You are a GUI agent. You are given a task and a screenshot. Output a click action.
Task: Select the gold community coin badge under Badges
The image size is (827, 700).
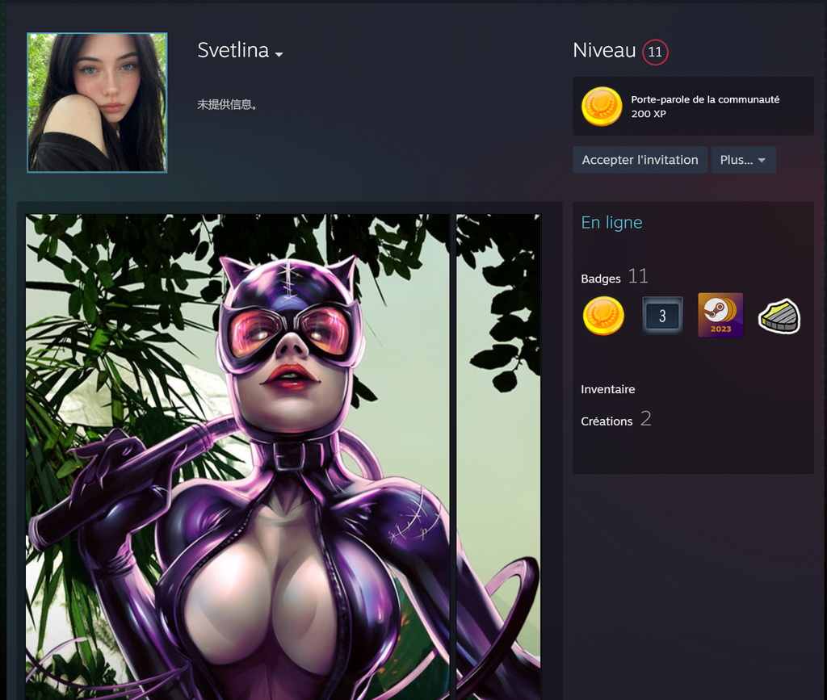[x=603, y=315]
